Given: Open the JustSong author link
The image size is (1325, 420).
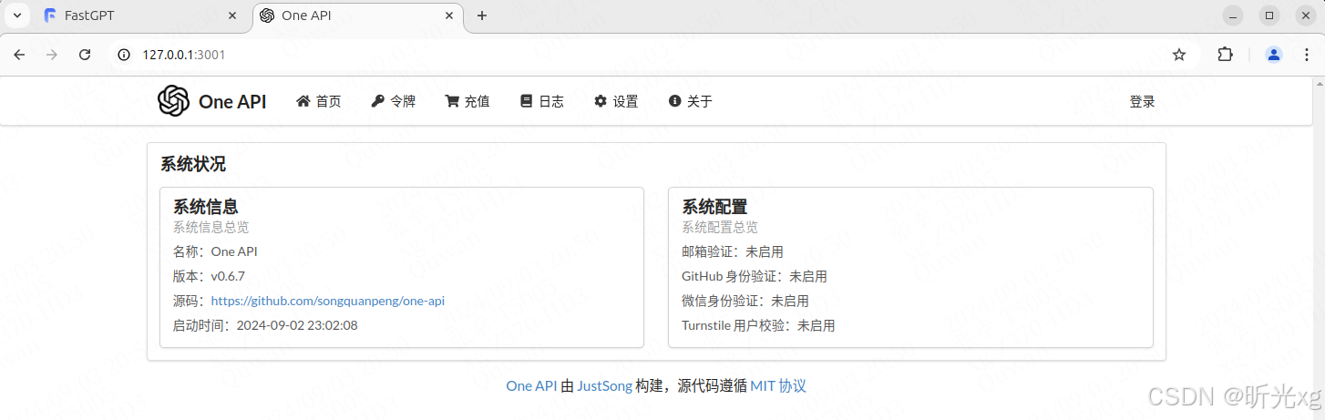Looking at the screenshot, I should [x=604, y=385].
